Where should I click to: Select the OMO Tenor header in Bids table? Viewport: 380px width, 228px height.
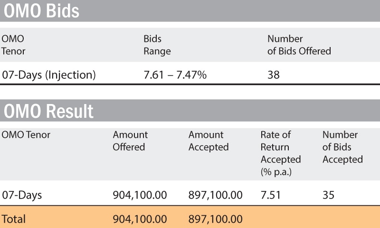tap(13, 45)
